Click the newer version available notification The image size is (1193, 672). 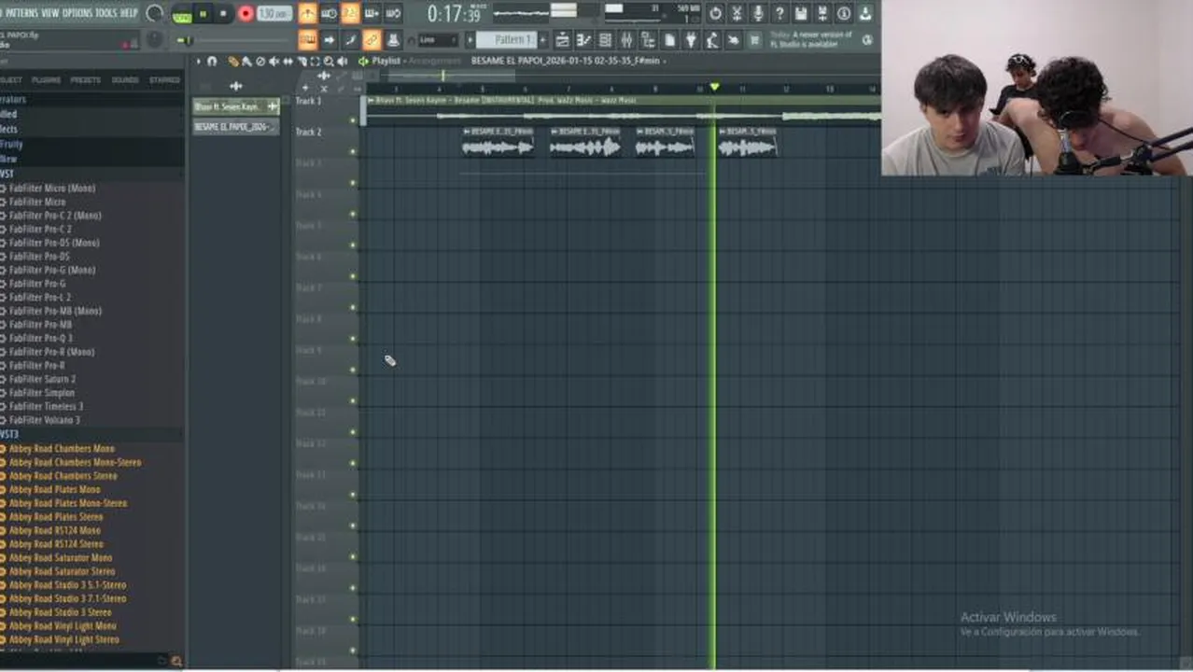click(810, 40)
